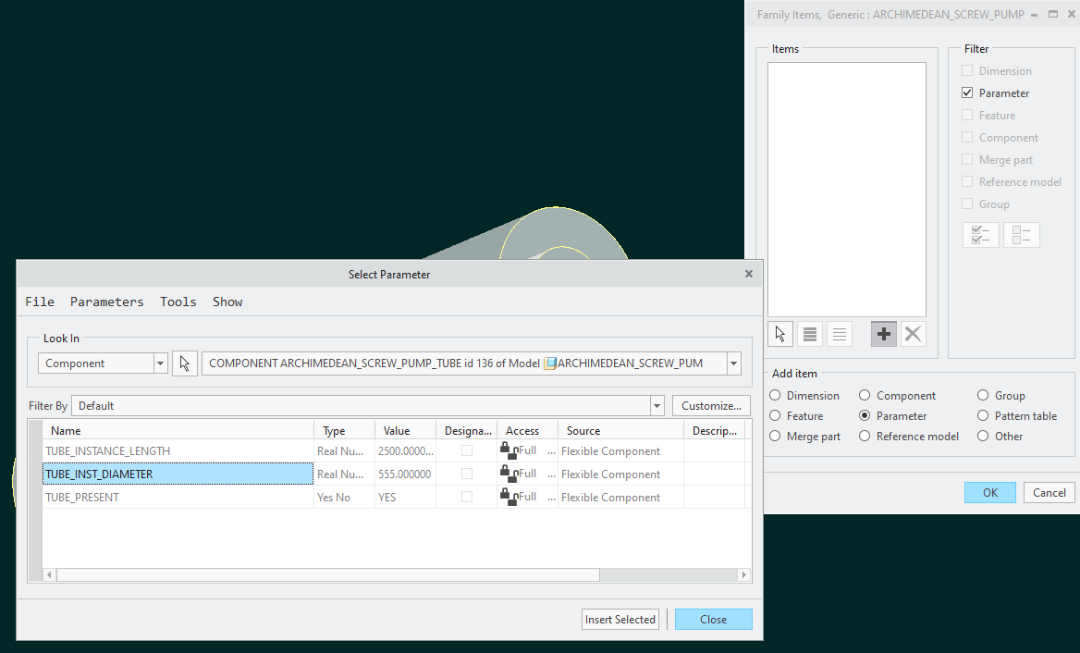Image resolution: width=1080 pixels, height=653 pixels.
Task: Expand the component model path dropdown
Action: (733, 363)
